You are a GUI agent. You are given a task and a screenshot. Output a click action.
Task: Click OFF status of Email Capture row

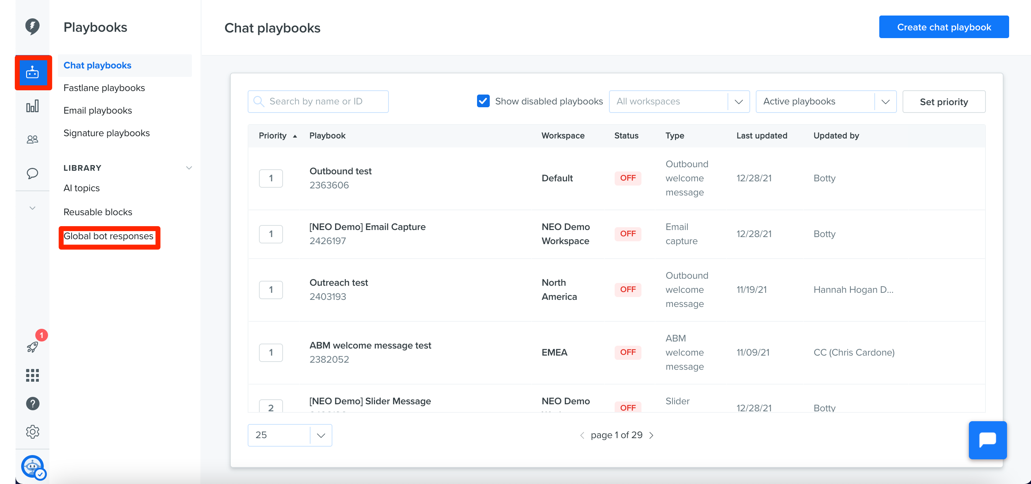tap(628, 234)
